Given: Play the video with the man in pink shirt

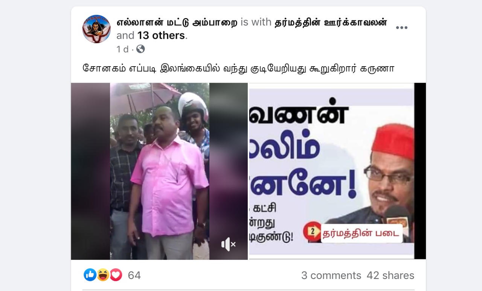Looking at the screenshot, I should [159, 171].
